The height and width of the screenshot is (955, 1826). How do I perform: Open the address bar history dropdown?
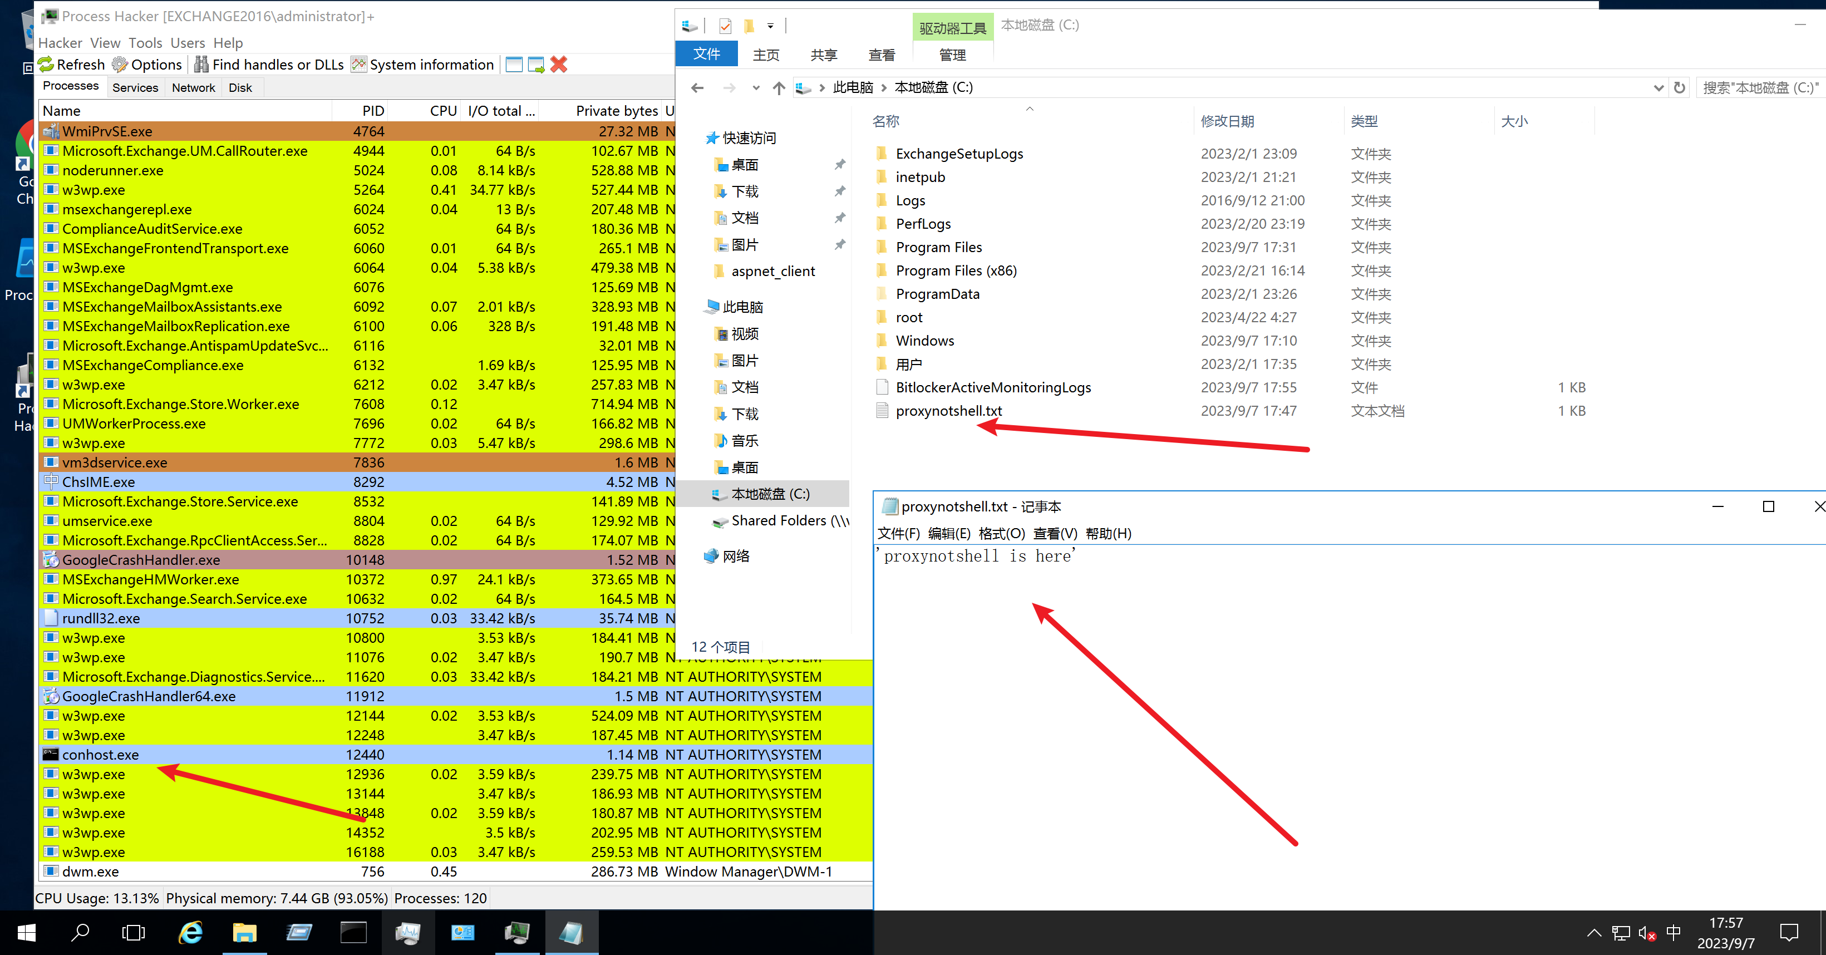tap(1658, 88)
